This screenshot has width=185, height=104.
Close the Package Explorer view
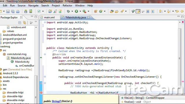(21, 17)
